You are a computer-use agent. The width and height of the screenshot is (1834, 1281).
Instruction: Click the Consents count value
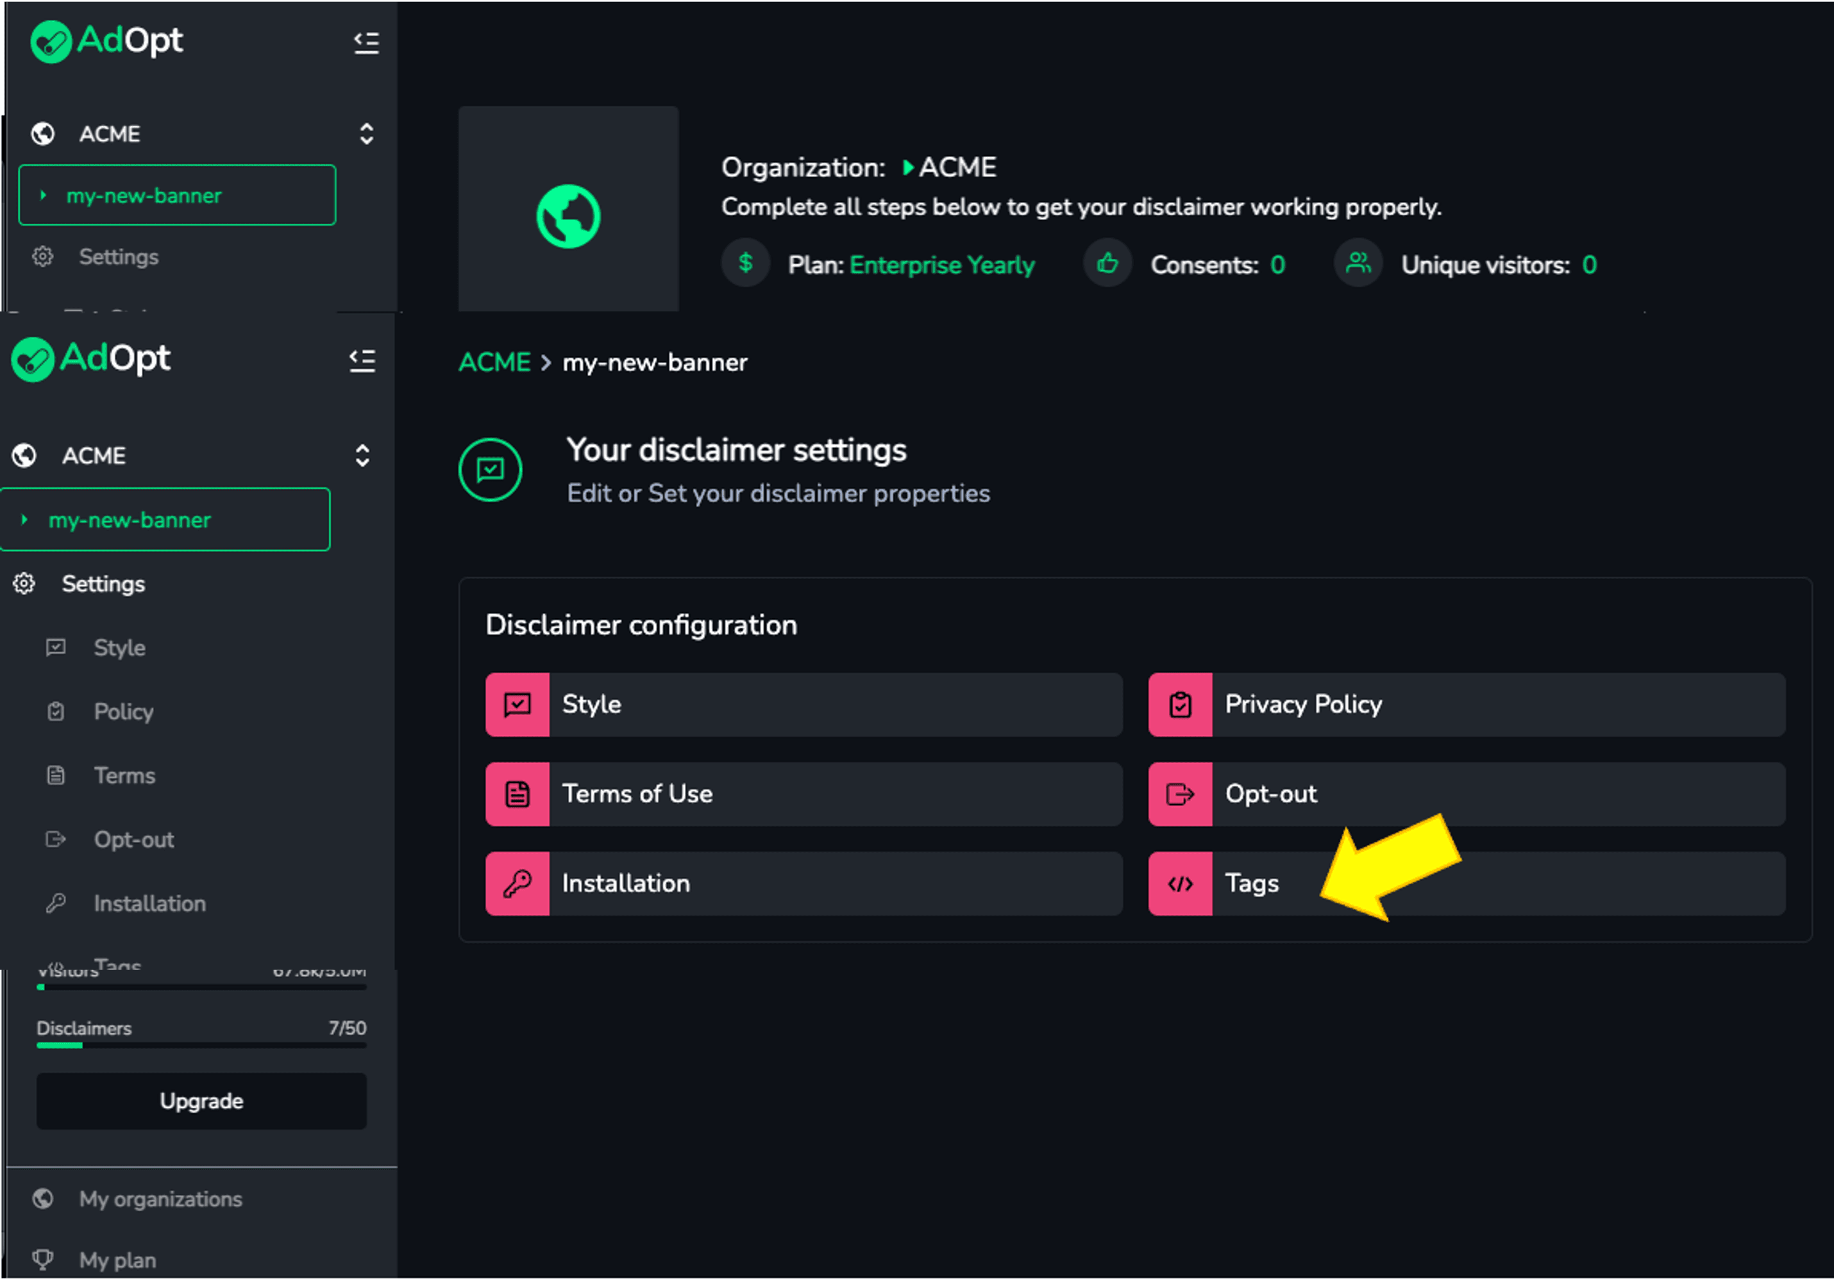click(x=1277, y=264)
